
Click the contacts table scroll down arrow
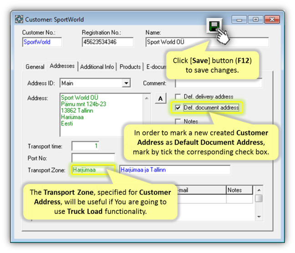pyautogui.click(x=259, y=217)
